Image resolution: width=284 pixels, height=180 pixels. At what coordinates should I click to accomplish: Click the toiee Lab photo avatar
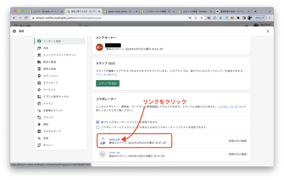[103, 141]
